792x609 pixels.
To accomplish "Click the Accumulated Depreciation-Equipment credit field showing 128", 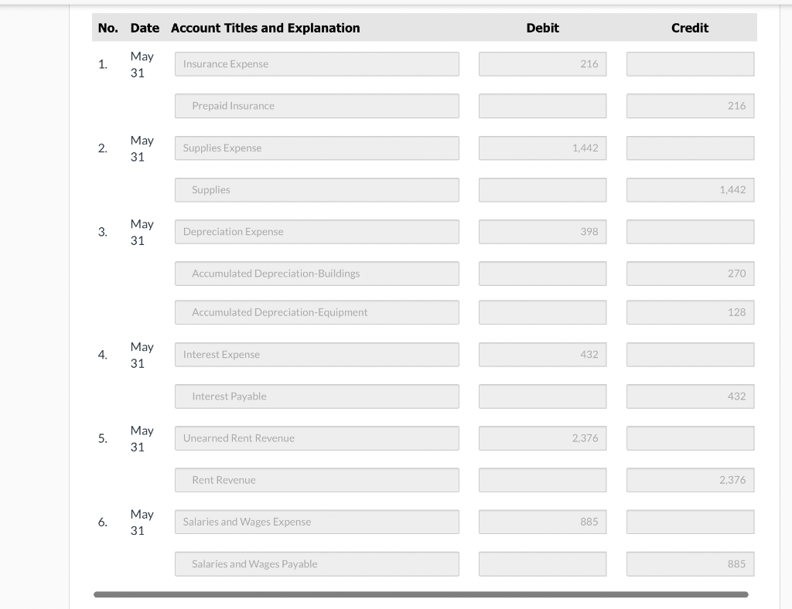I will [689, 312].
